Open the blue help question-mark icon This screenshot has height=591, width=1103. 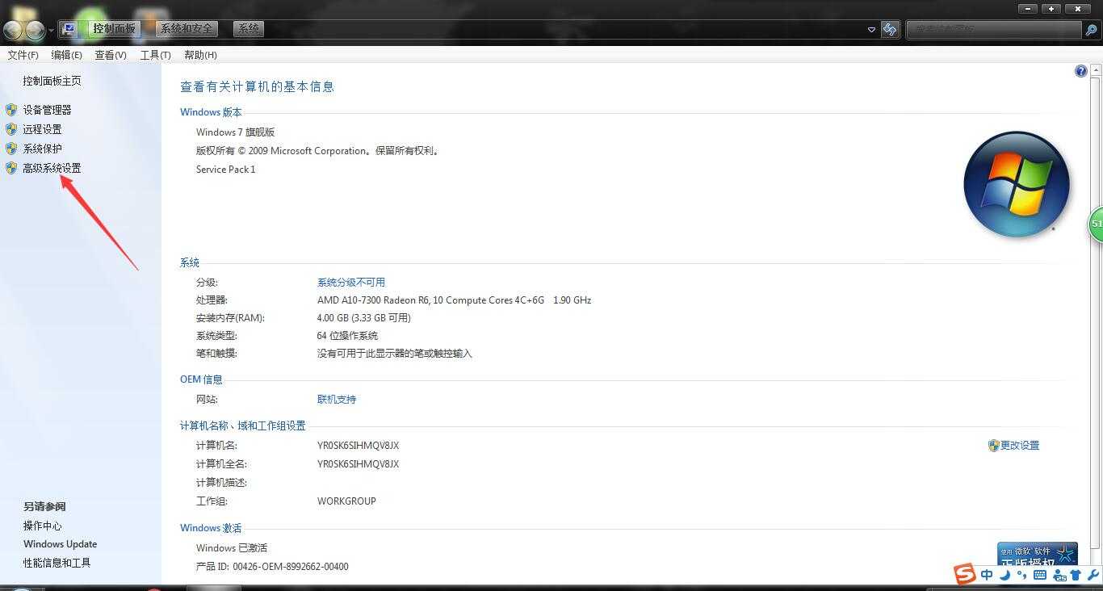(1081, 71)
